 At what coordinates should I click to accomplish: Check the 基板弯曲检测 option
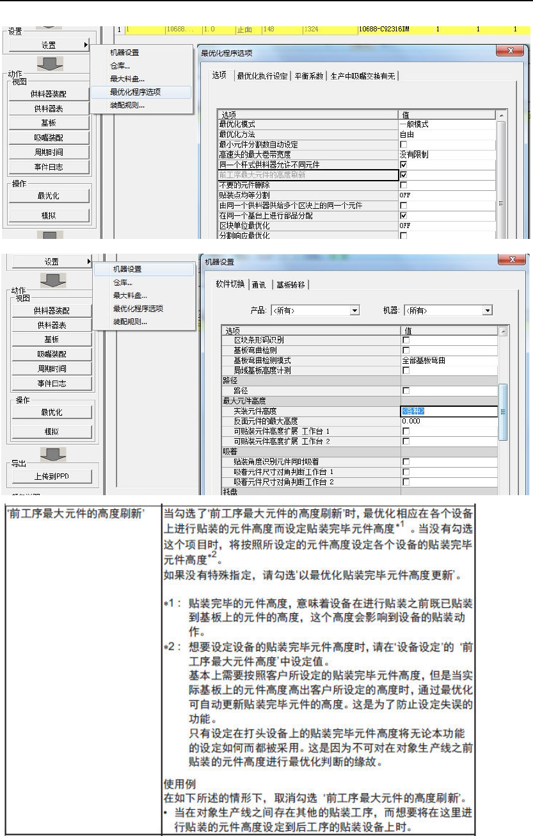click(x=406, y=350)
